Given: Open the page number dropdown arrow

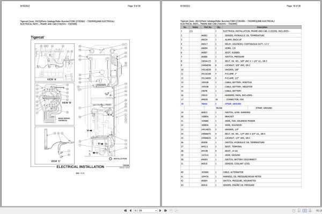Looking at the screenshot, I should 156,211.
